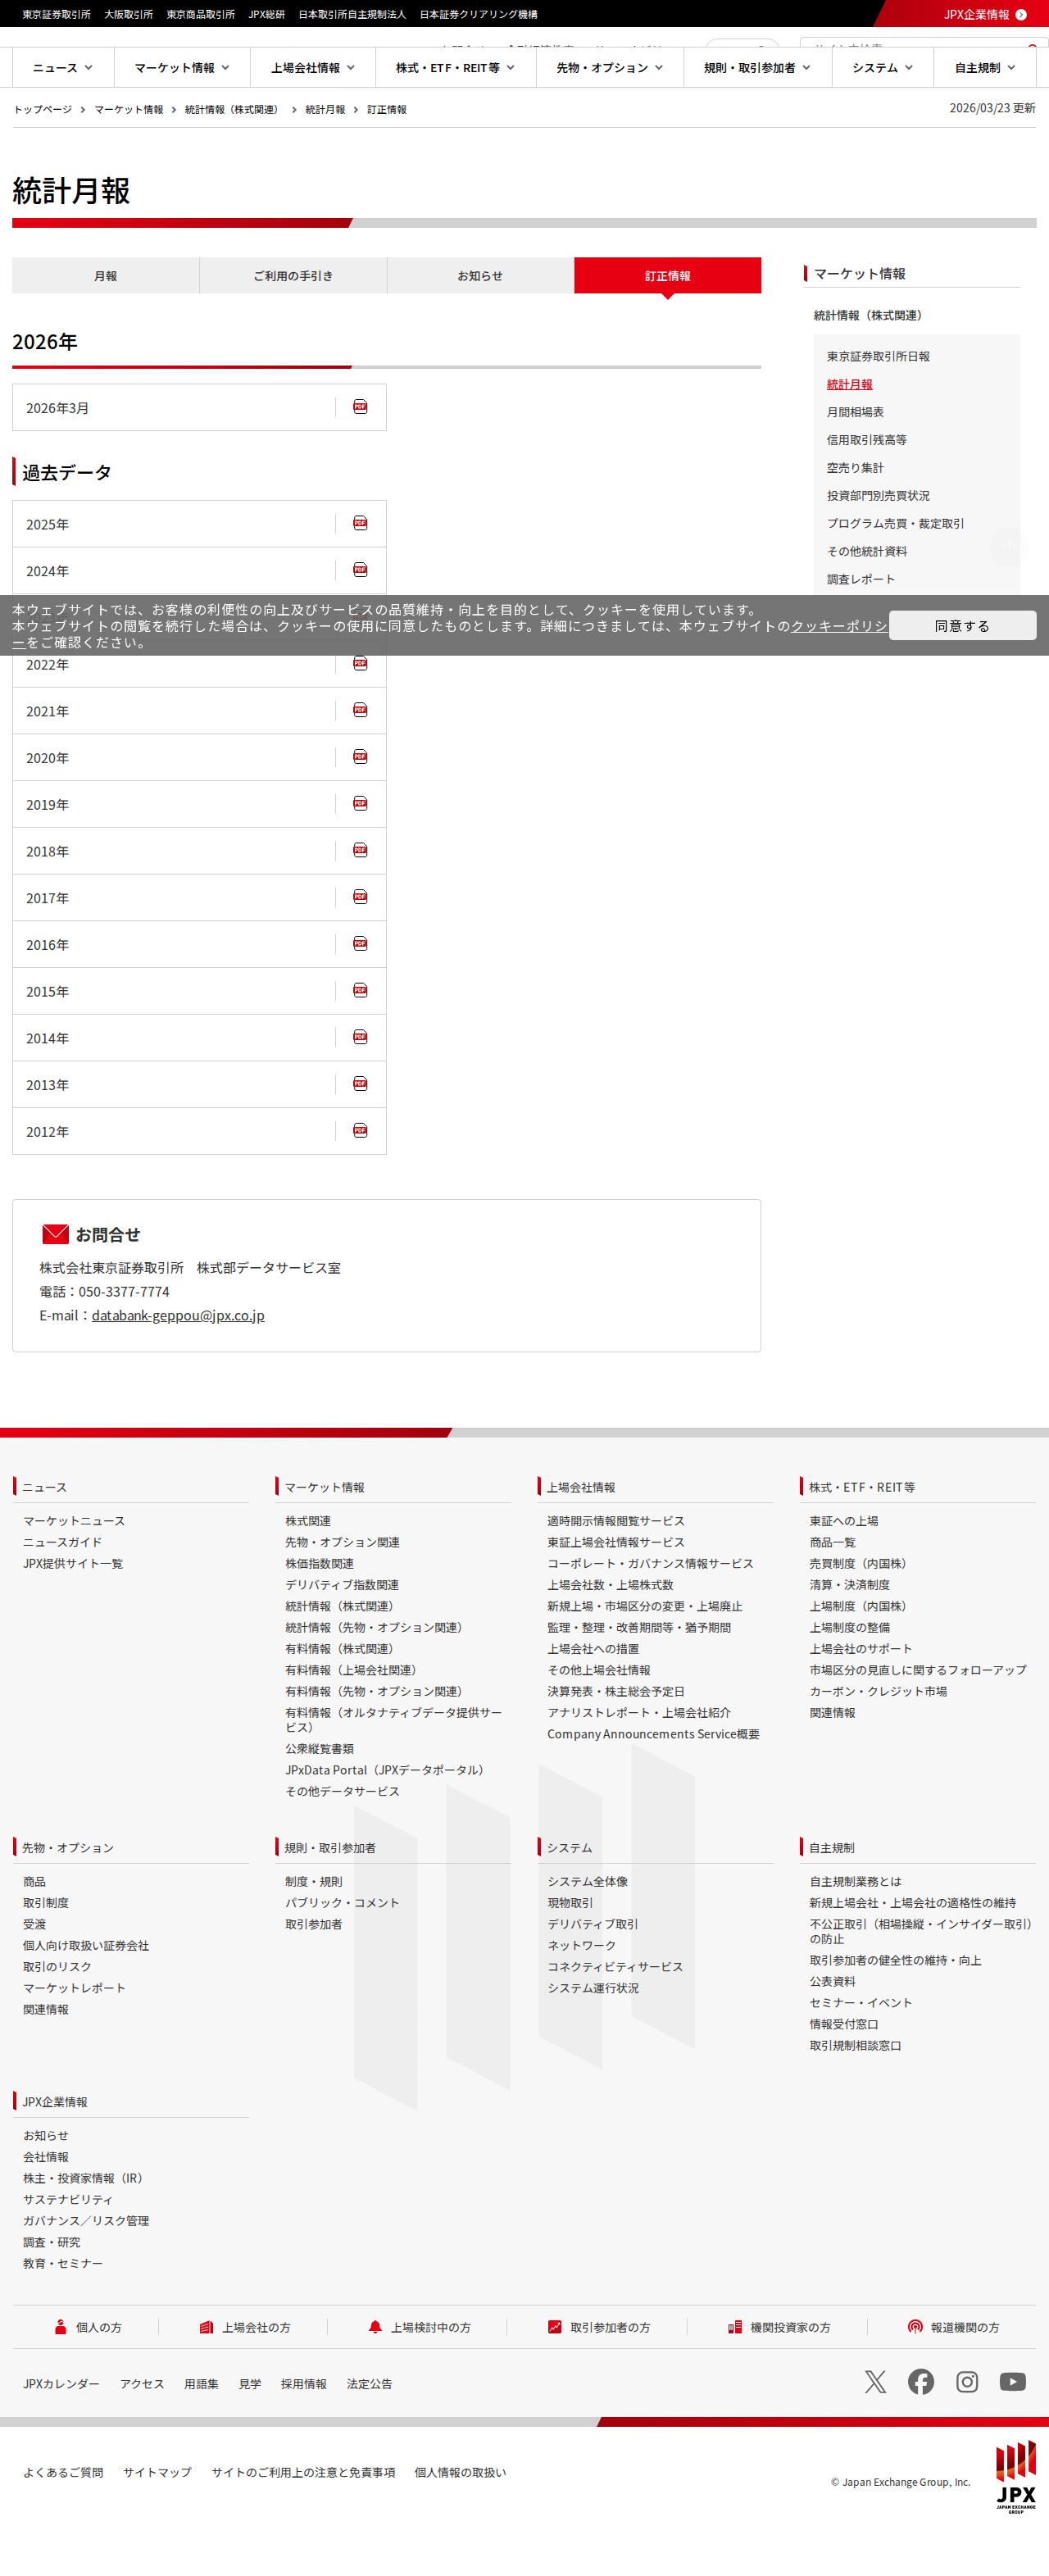Open 適時開示情報閲覧サービス in the footer
Screen dimensions: 1049x2576
(x=616, y=1521)
